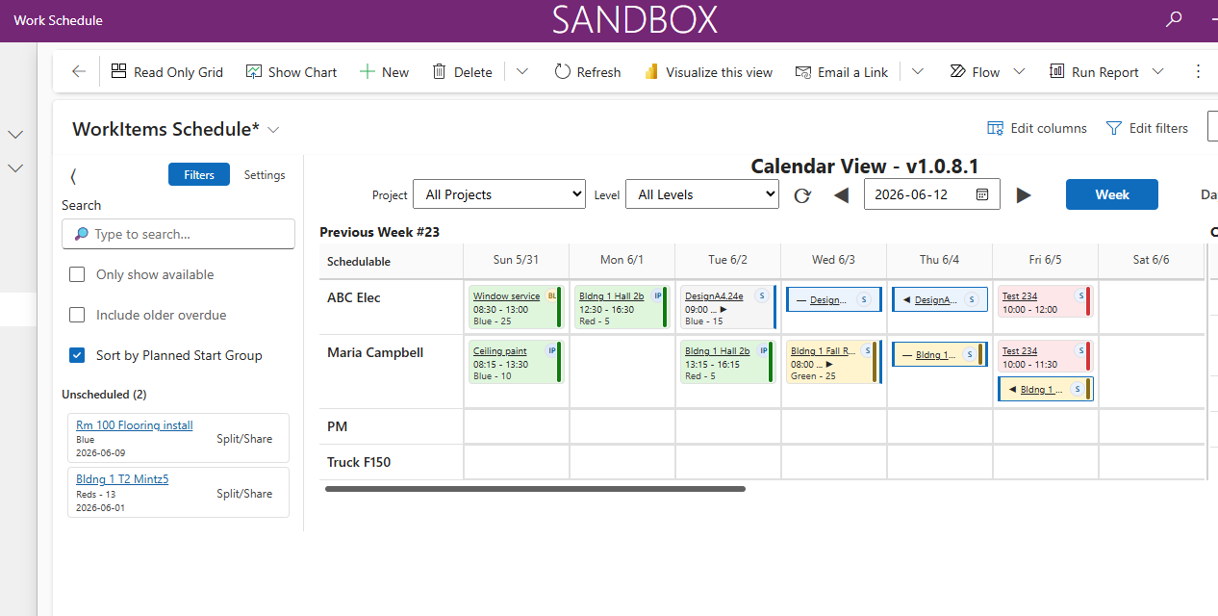The width and height of the screenshot is (1218, 616).
Task: Check Include older overdue
Action: pyautogui.click(x=78, y=315)
